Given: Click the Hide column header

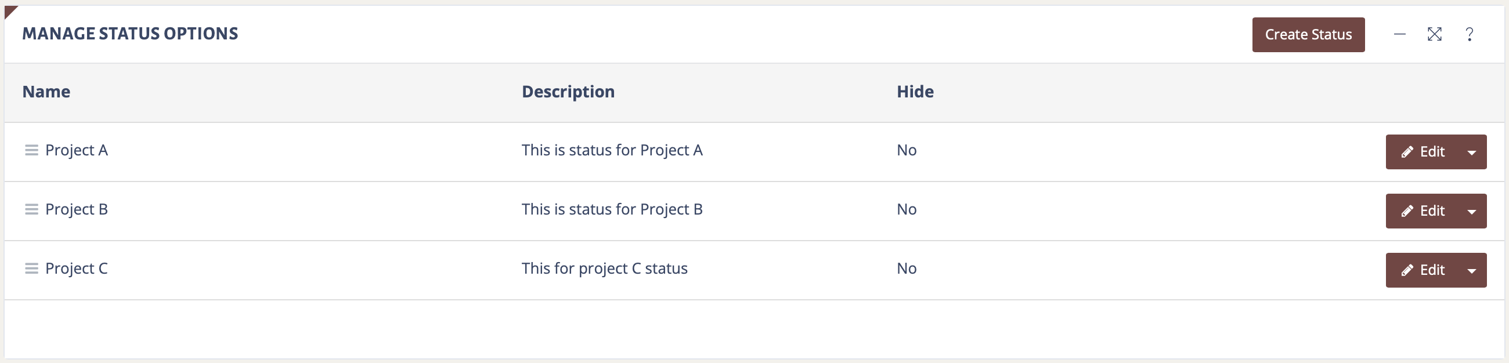Looking at the screenshot, I should pos(915,92).
